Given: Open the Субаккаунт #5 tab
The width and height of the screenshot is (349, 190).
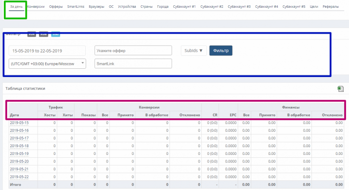Looking at the screenshot, I should click(x=294, y=7).
